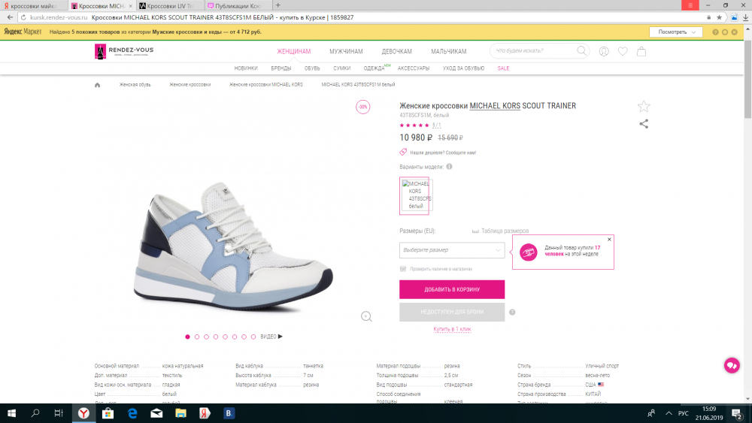Click 'Купить в 1 клик' link

pyautogui.click(x=452, y=329)
